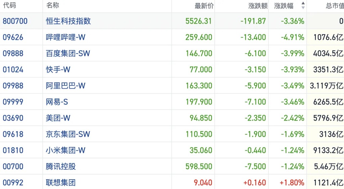The height and width of the screenshot is (189, 344).
Task: Select the 哔哩哔哩-W stock name
Action: click(66, 37)
